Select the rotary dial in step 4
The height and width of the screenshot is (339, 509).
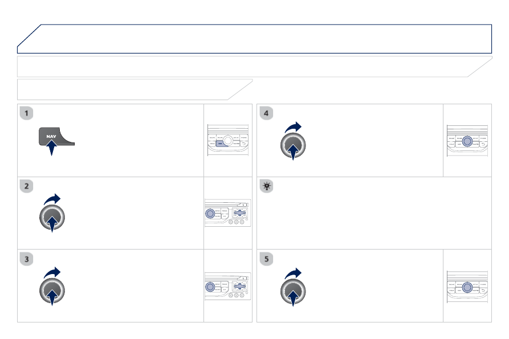293,145
